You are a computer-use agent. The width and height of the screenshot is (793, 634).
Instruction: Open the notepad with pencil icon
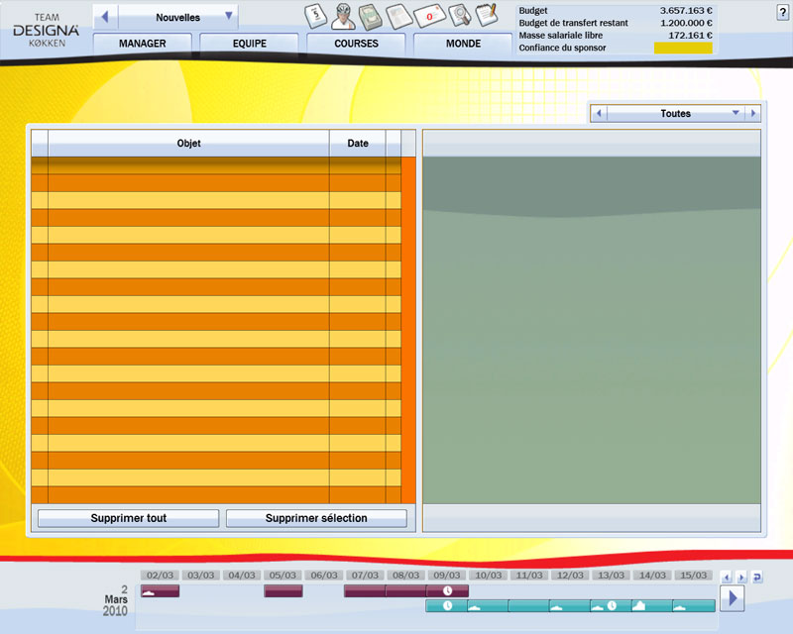tap(486, 16)
